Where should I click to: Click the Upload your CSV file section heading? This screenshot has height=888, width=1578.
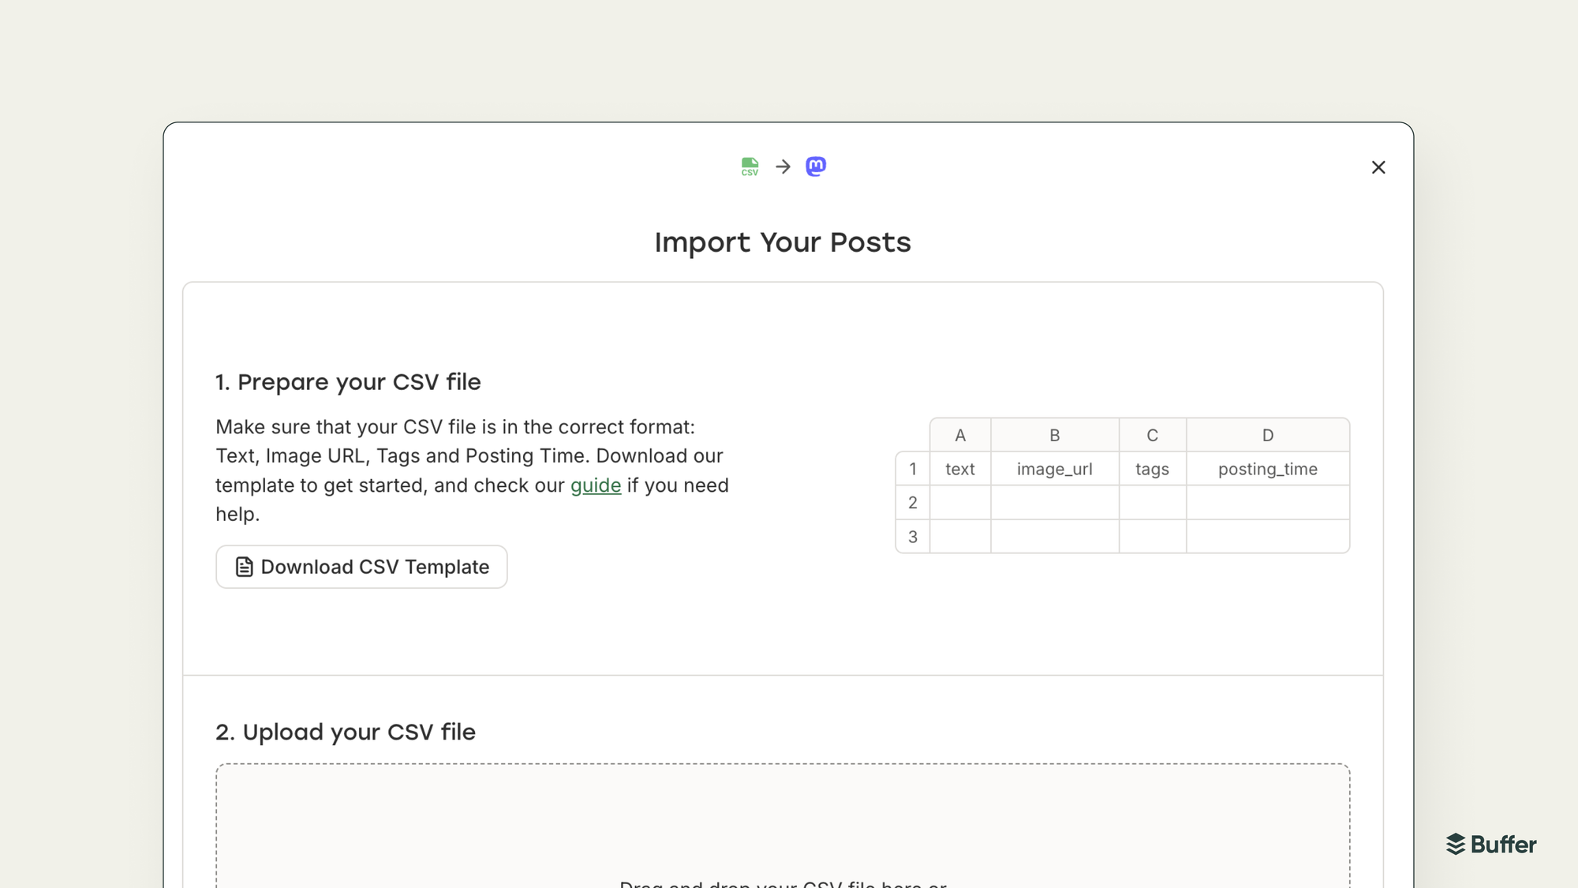pos(345,732)
